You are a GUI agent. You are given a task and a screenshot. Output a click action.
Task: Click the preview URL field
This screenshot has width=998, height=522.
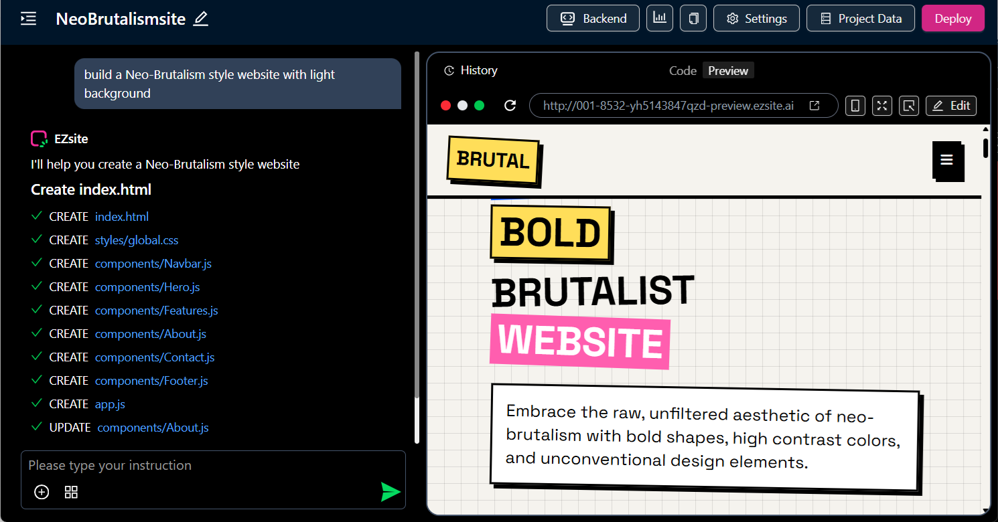[x=683, y=106]
